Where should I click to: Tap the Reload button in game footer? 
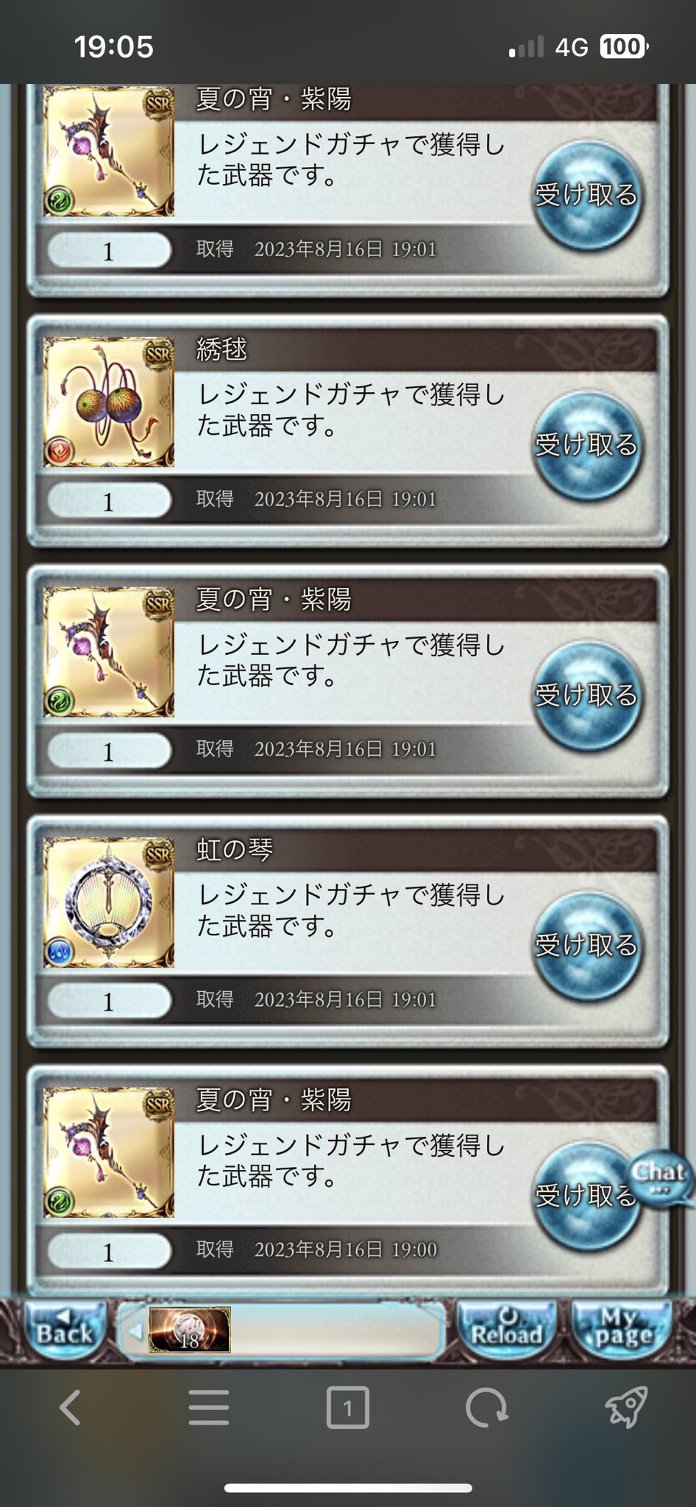click(x=506, y=1330)
